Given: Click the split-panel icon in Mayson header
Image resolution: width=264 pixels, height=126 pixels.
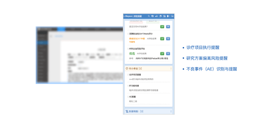Looking at the screenshot, I should click(x=168, y=16).
